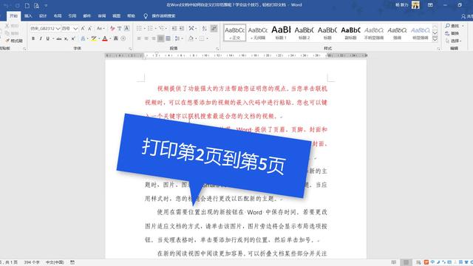Toggle Bold formatting

click(33, 38)
